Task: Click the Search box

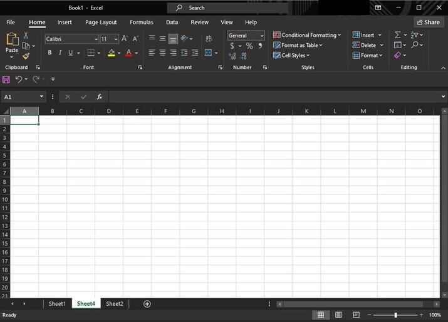Action: pyautogui.click(x=227, y=8)
